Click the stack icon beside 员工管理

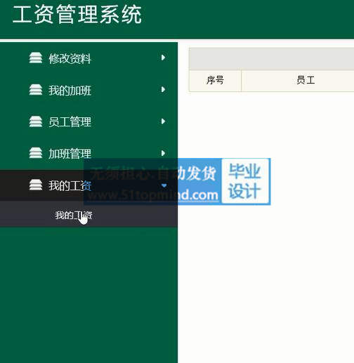coord(36,121)
